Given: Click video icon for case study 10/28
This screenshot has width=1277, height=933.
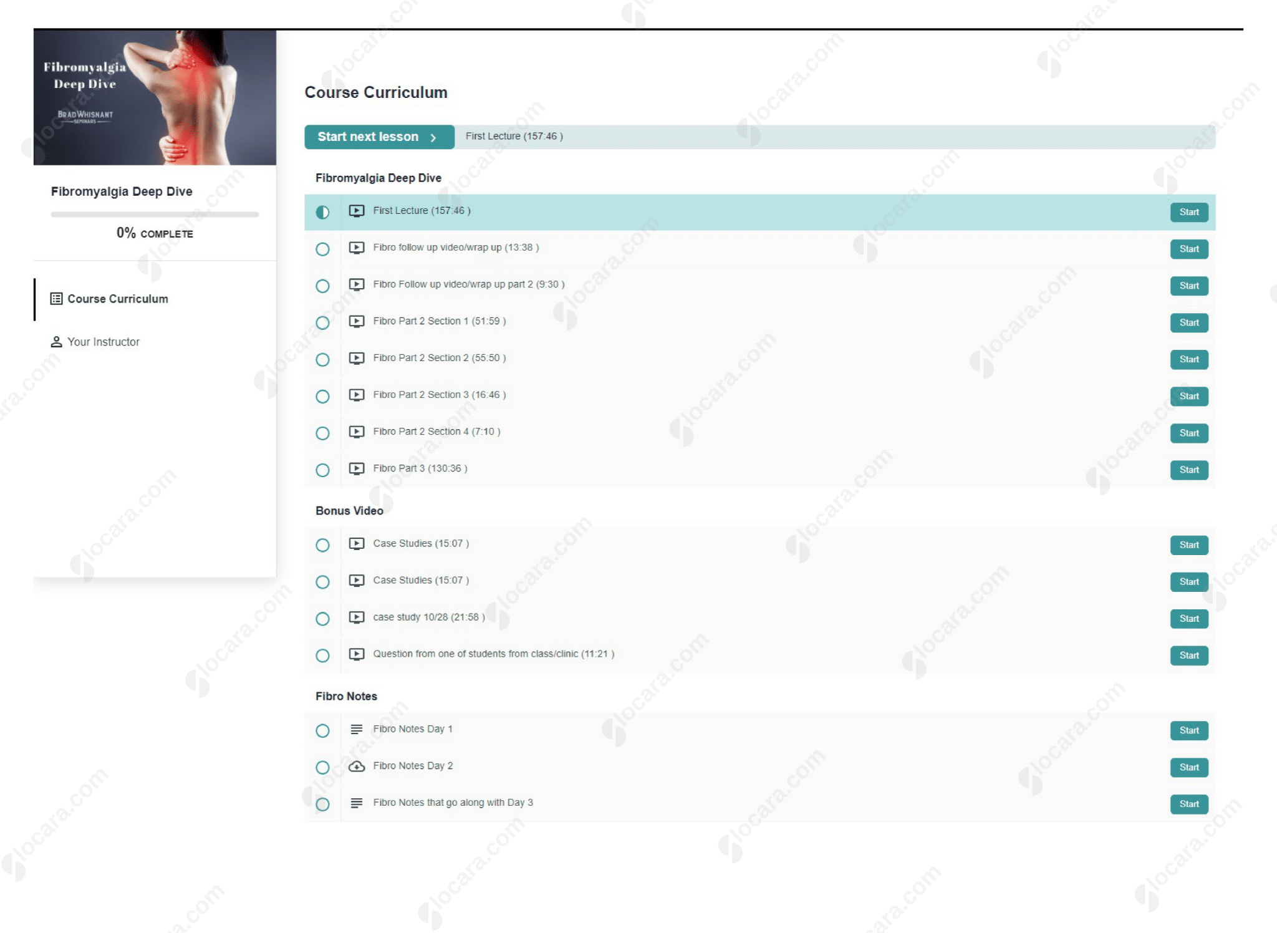Looking at the screenshot, I should point(356,617).
